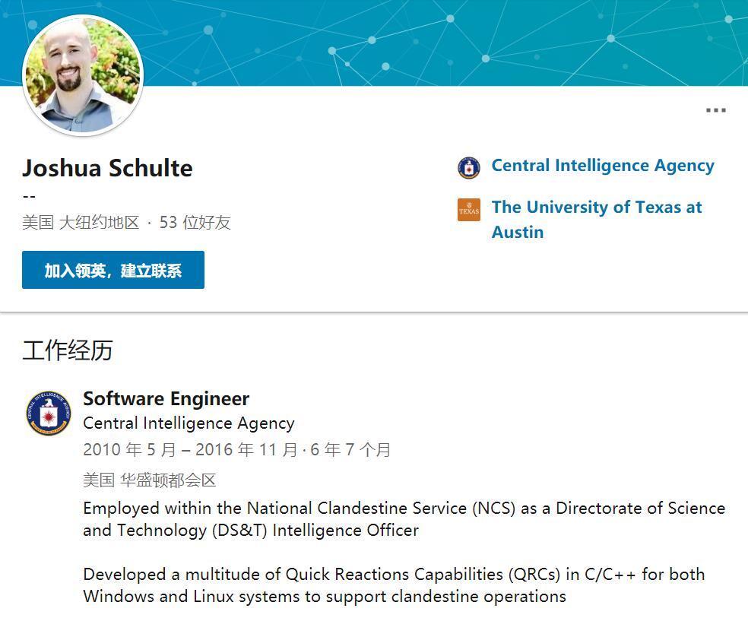Click the "--" headline under the name
748x618 pixels.
(x=29, y=196)
